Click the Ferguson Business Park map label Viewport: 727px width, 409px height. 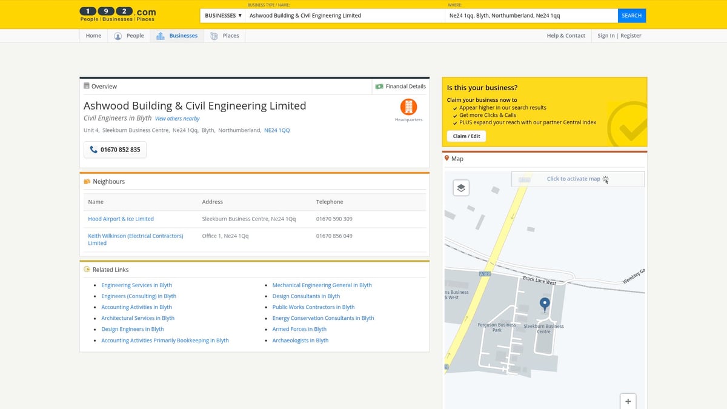497,327
